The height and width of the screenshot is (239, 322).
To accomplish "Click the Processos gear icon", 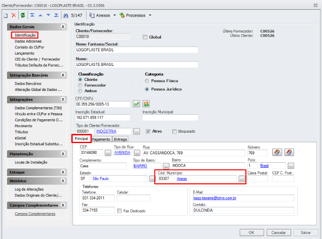I will point(122,15).
